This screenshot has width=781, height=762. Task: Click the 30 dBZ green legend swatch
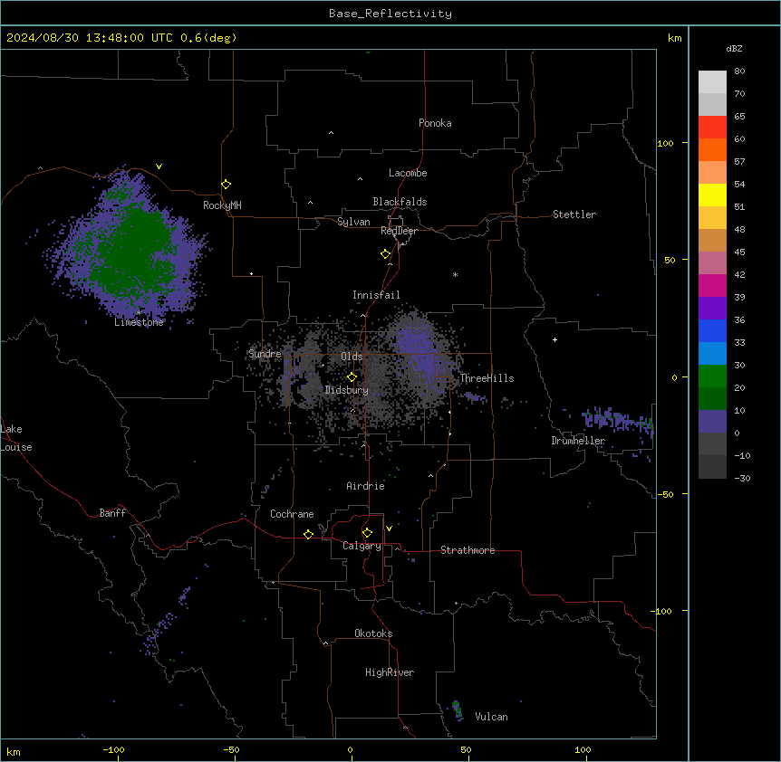point(712,376)
